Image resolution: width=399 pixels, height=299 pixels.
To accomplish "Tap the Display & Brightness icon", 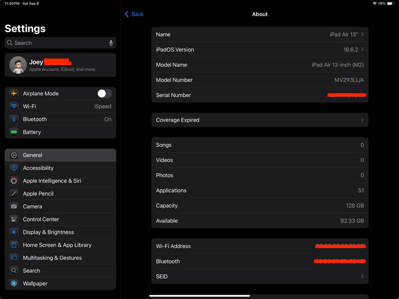I will click(x=14, y=232).
